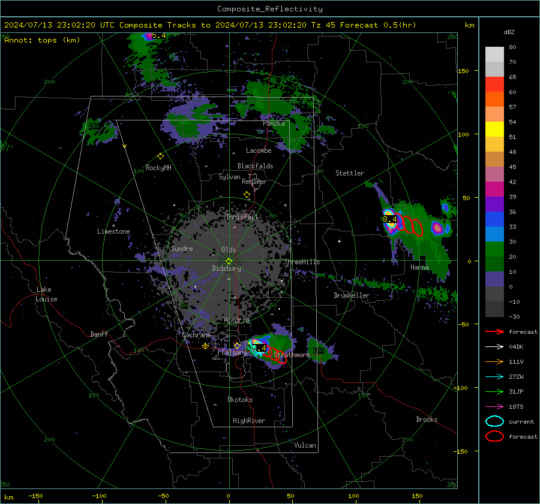Click the red forecast arrow in legend
This screenshot has height=504, width=540.
pyautogui.click(x=494, y=331)
